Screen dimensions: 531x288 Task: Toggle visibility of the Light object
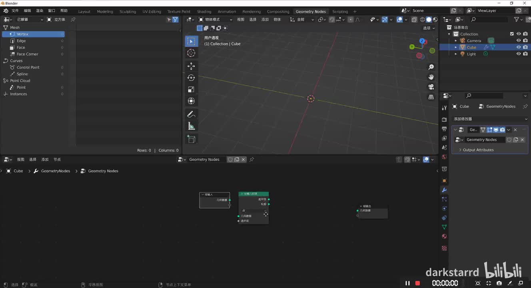coord(519,54)
